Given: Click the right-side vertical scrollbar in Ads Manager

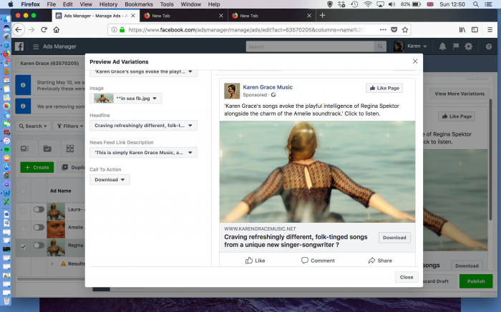Looking at the screenshot, I should tap(491, 159).
